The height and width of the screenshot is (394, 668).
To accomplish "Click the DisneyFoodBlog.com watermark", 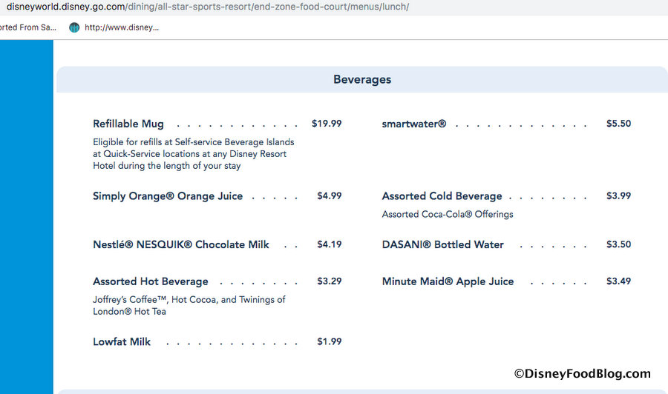I will click(582, 374).
